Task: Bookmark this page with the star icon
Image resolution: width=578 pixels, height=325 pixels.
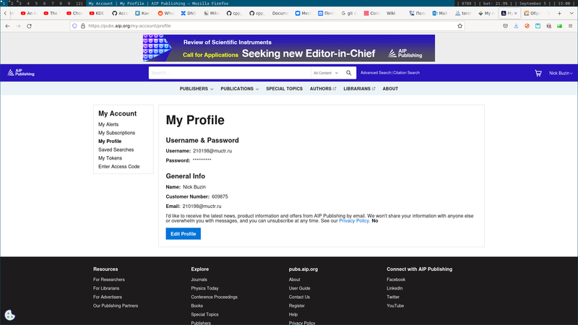Action: 460,26
